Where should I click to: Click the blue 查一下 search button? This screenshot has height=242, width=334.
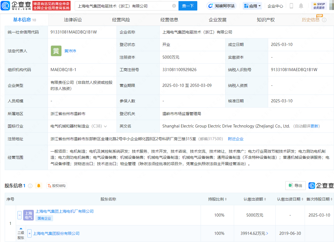click(x=188, y=6)
